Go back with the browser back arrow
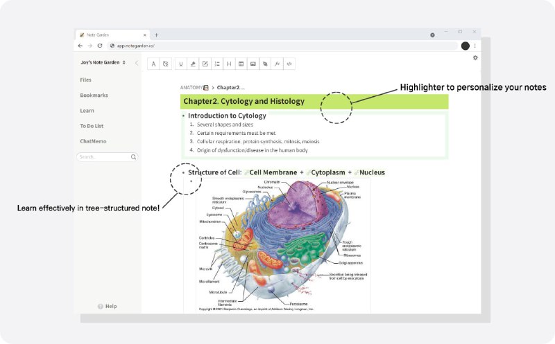The height and width of the screenshot is (344, 555). pyautogui.click(x=80, y=46)
